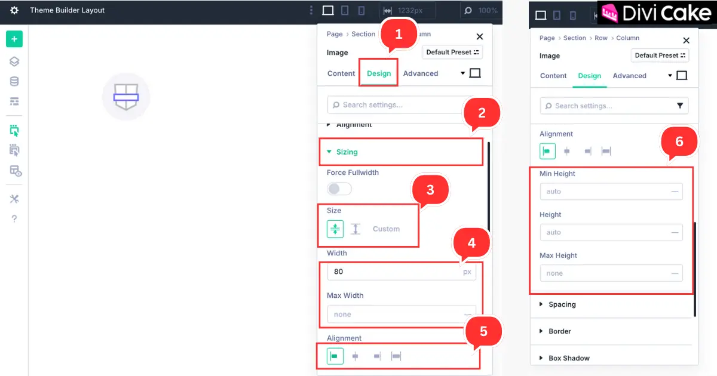Select justify alignment in left panel
717x376 pixels.
point(396,356)
